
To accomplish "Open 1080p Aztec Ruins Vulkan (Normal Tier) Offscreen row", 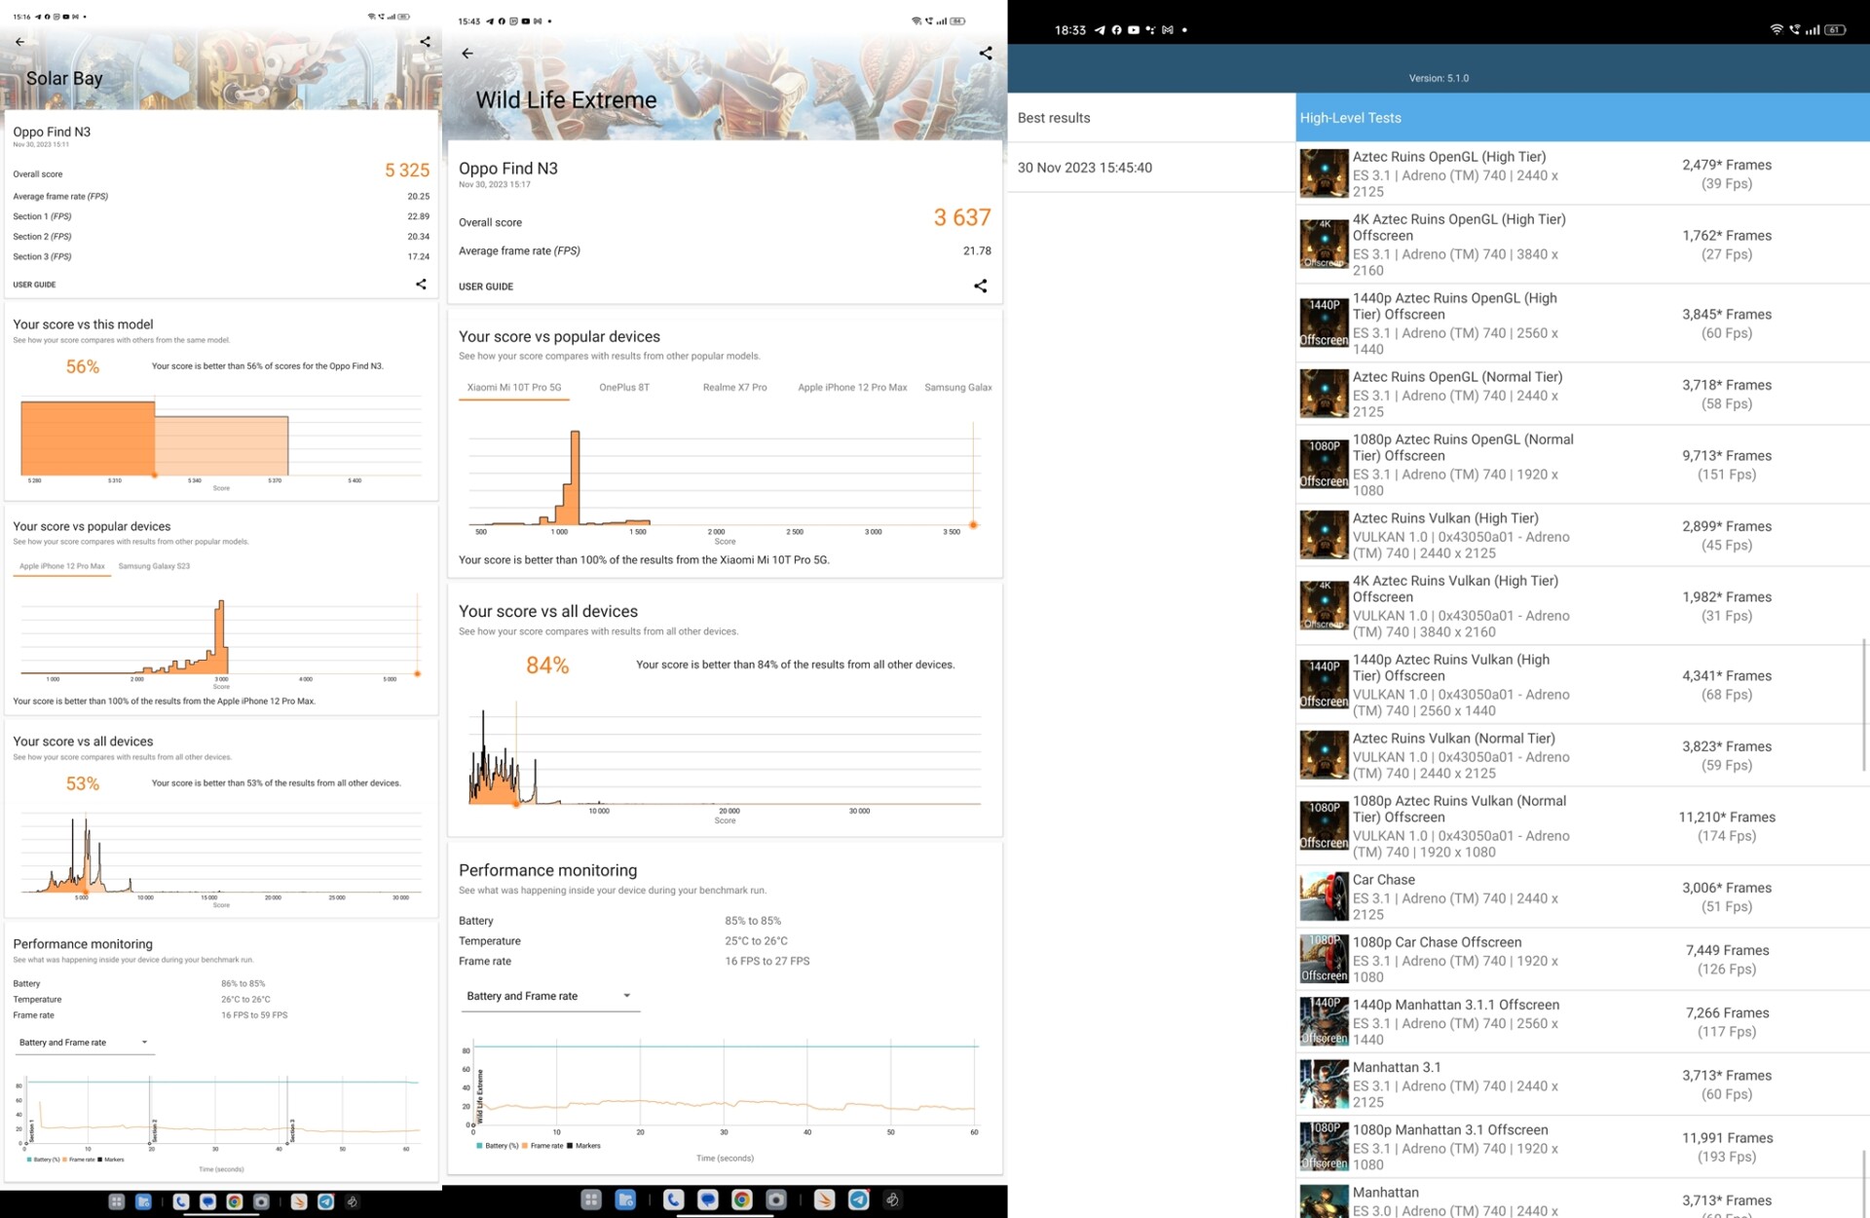I will [1583, 826].
